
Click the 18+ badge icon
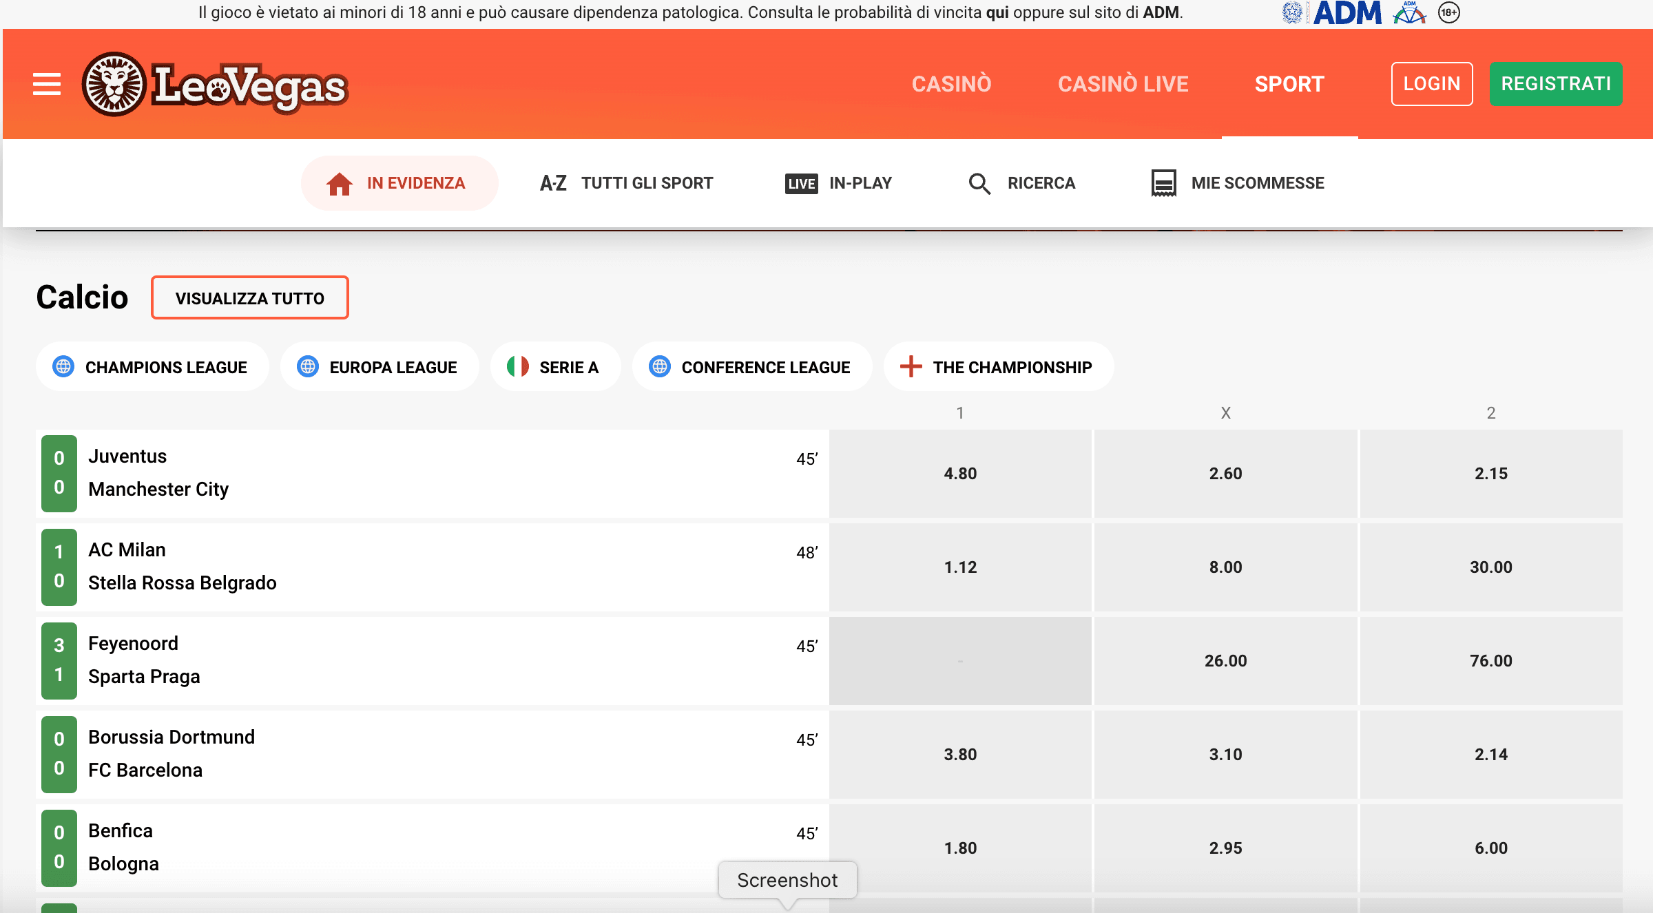coord(1449,12)
